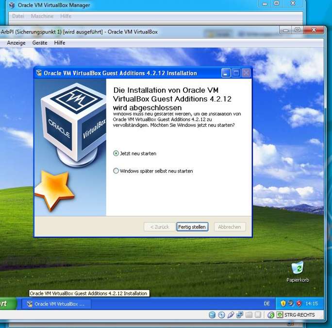
Task: Click the 14:15 clock in guest tray
Action: tap(312, 304)
